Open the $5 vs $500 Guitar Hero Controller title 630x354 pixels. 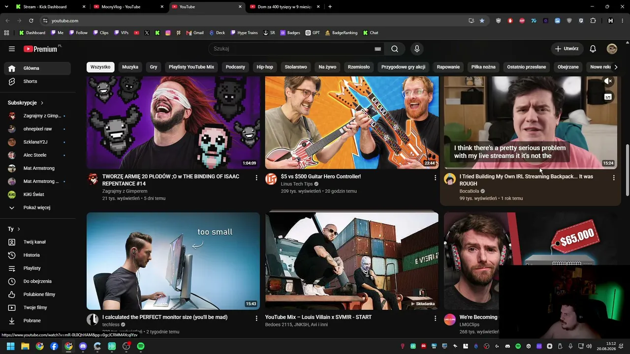[321, 177]
